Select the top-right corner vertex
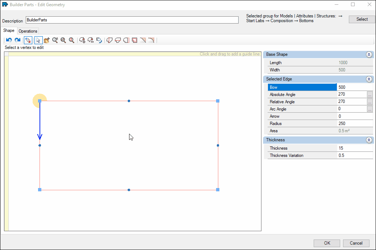Viewport: 376px width, 250px height. click(x=218, y=101)
